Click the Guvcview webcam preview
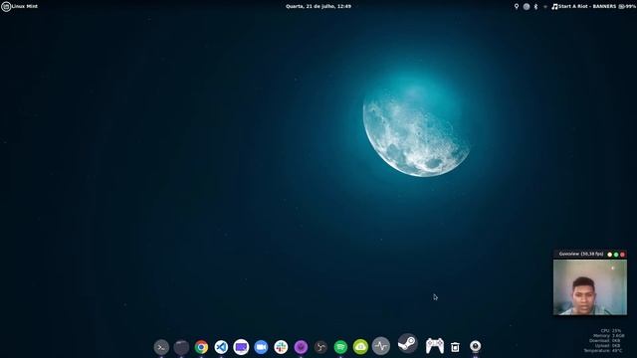Image resolution: width=637 pixels, height=358 pixels. click(x=590, y=287)
